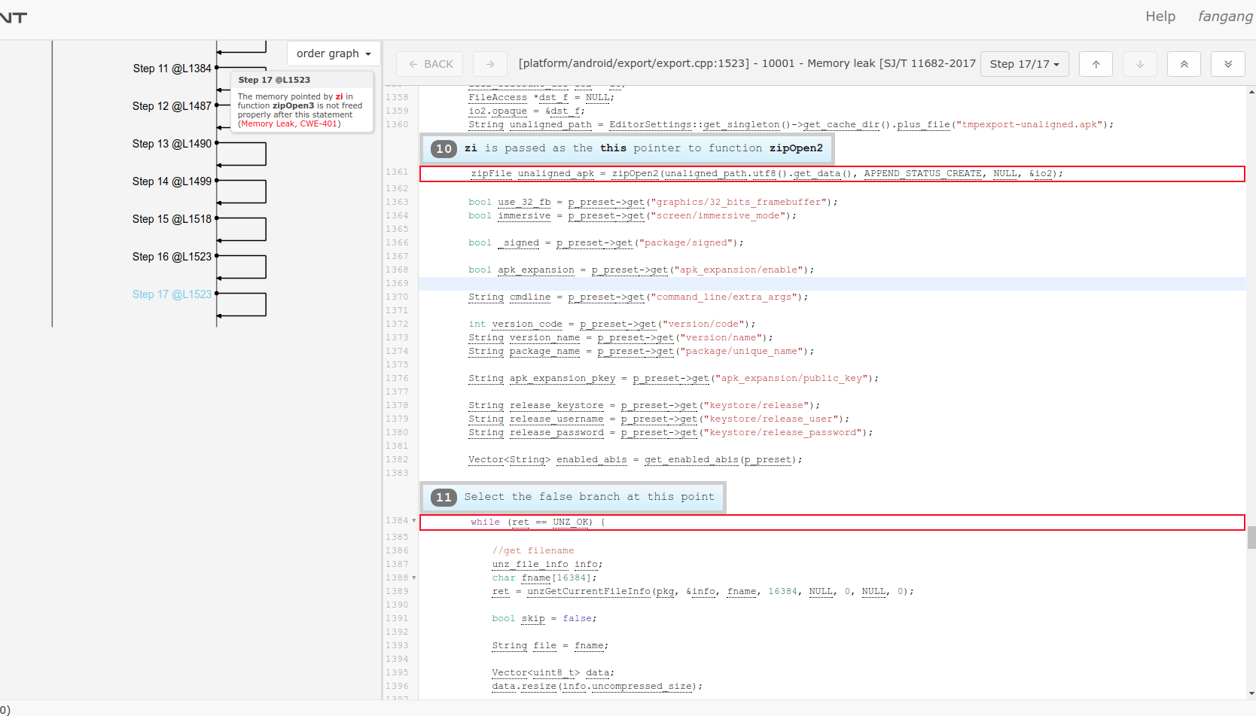Open the Help menu
Viewport: 1256px width, 716px height.
click(x=1160, y=16)
